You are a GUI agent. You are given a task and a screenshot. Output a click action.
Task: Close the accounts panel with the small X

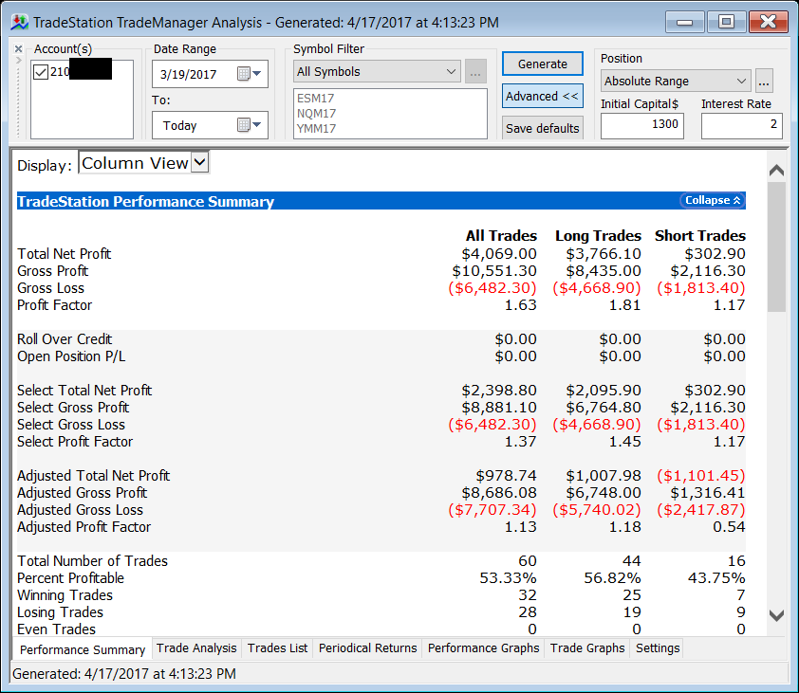18,49
